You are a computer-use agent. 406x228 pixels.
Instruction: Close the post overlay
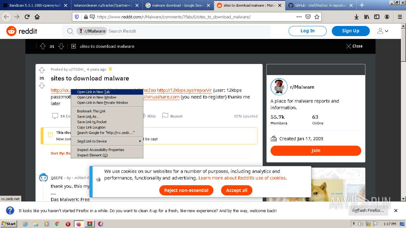click(354, 46)
